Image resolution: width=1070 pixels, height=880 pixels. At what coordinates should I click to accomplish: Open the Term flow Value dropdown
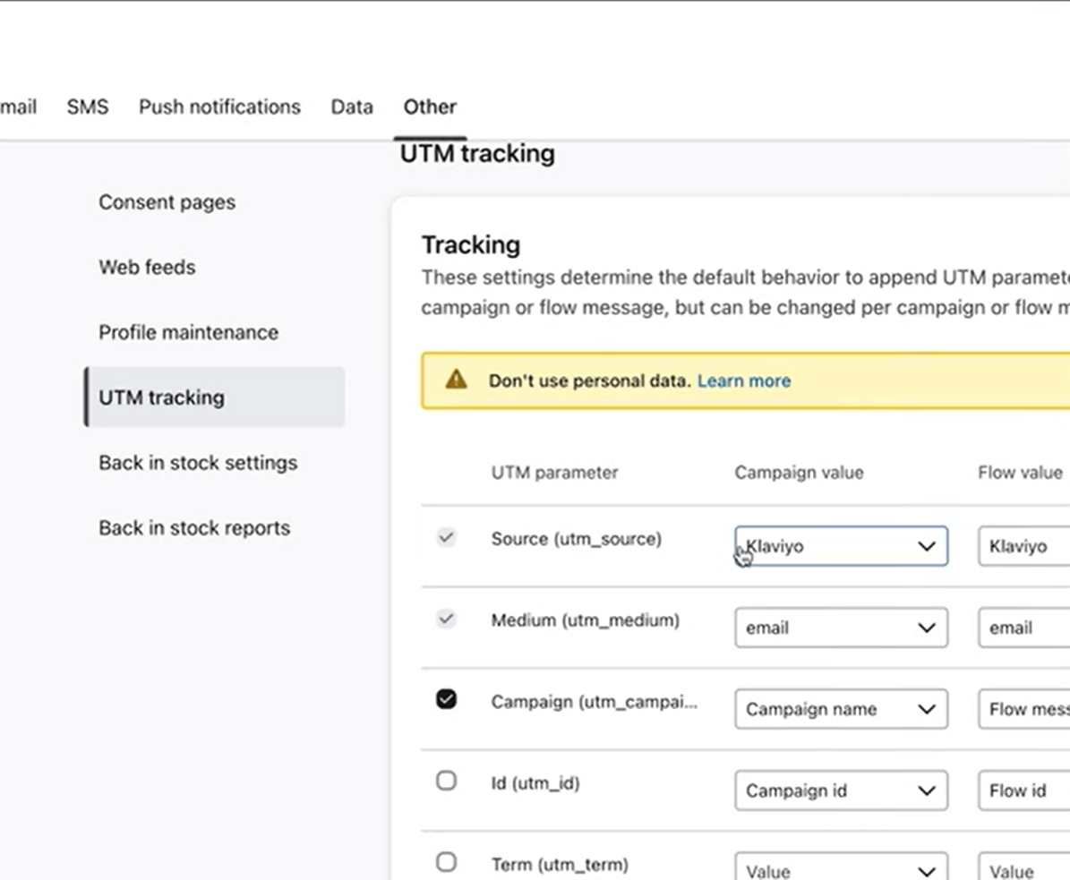tap(1024, 867)
